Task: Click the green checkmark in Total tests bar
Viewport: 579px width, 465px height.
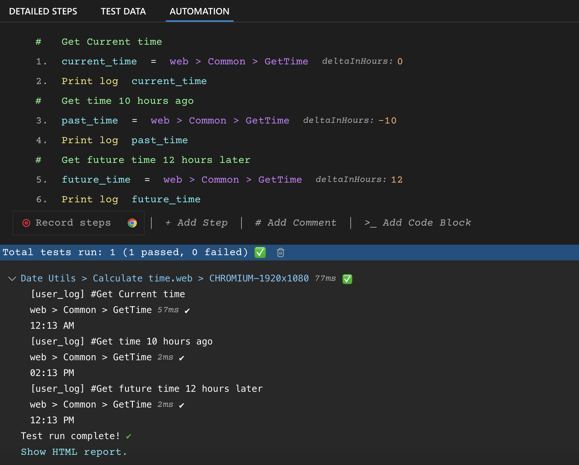Action: (x=260, y=253)
